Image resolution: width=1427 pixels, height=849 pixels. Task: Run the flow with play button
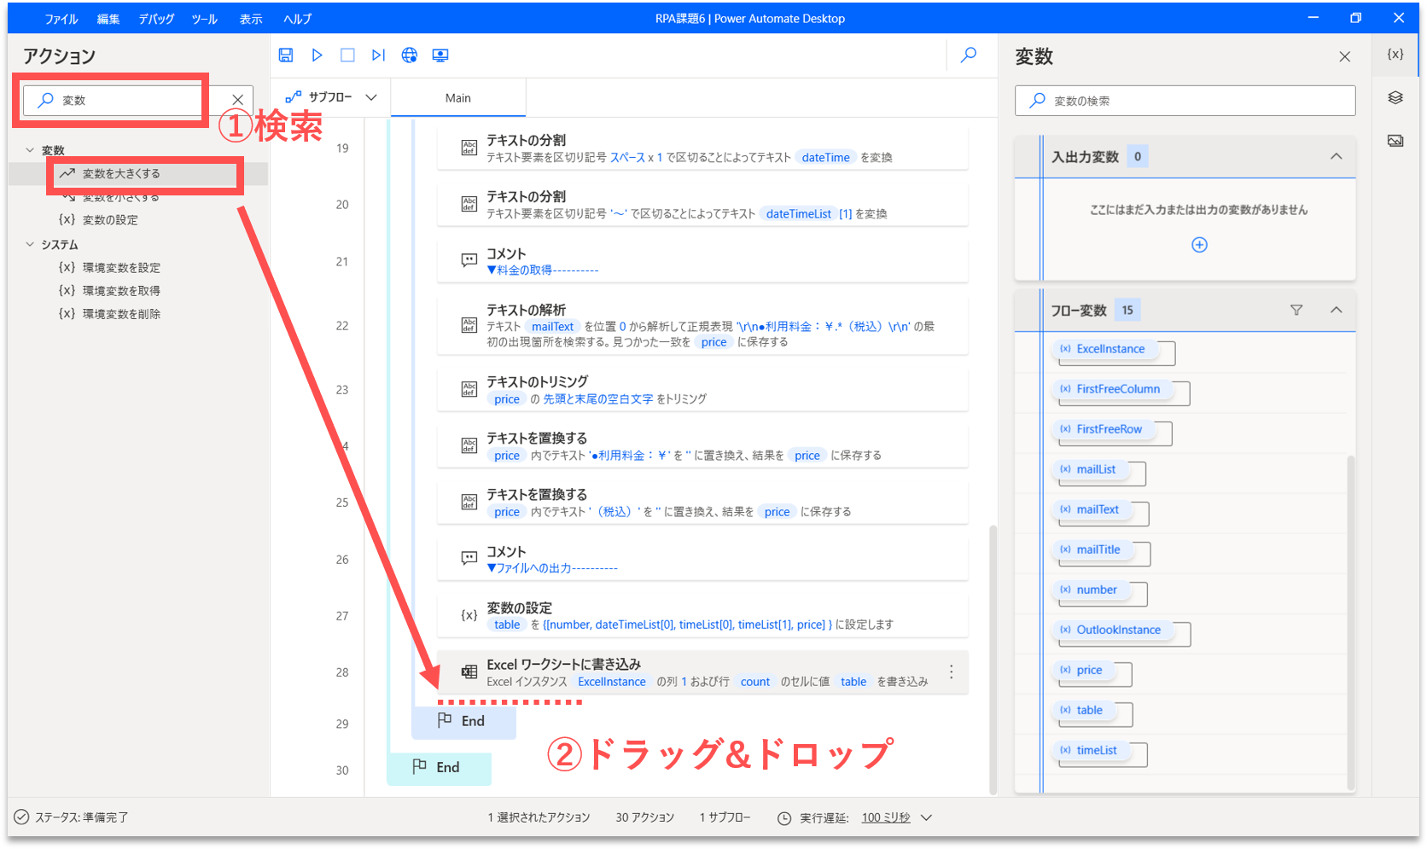pos(317,55)
